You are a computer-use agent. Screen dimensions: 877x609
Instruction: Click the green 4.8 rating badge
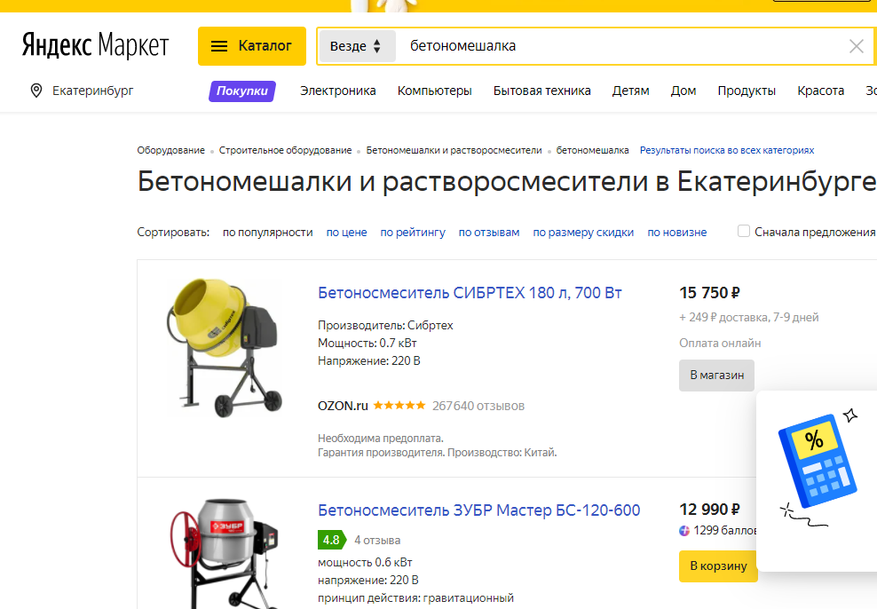(331, 540)
